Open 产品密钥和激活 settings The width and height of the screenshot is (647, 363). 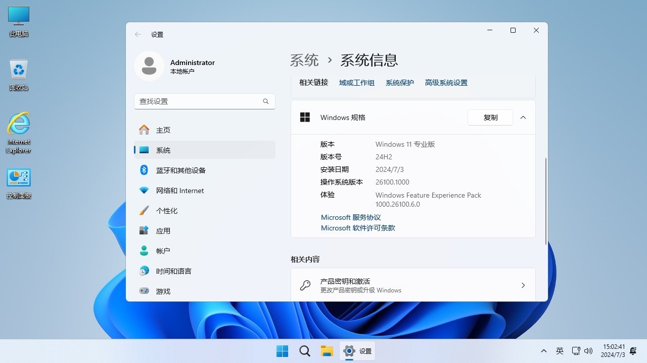[x=413, y=285]
